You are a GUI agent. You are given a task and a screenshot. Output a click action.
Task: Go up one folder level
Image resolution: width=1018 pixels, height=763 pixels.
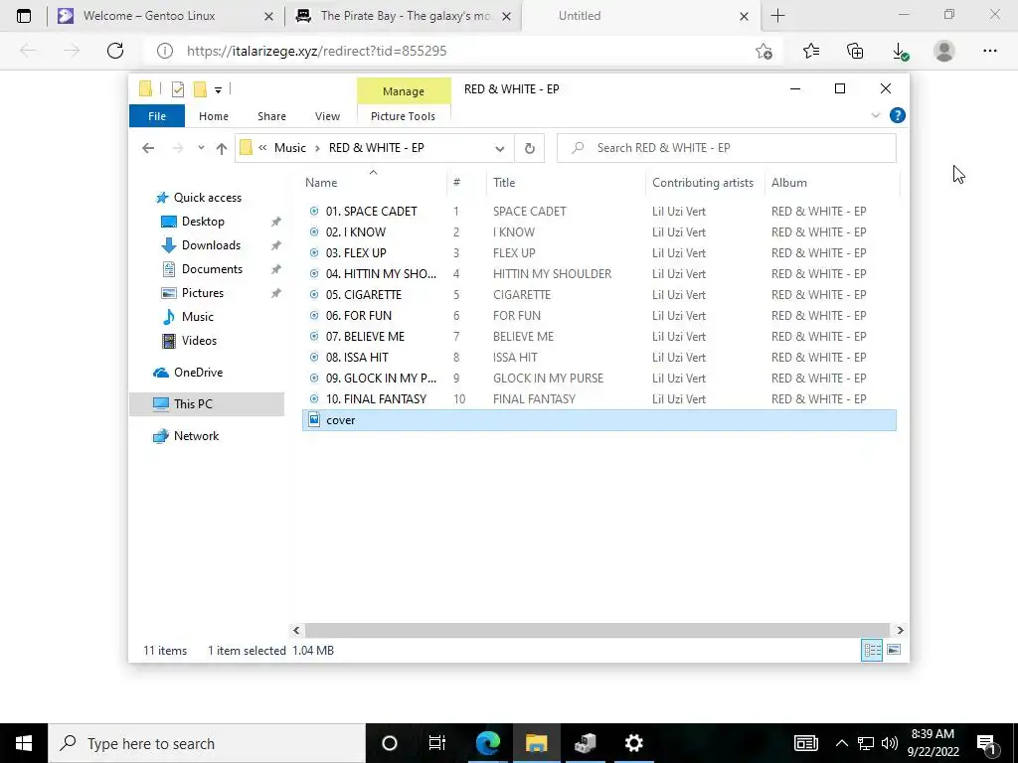pos(222,149)
